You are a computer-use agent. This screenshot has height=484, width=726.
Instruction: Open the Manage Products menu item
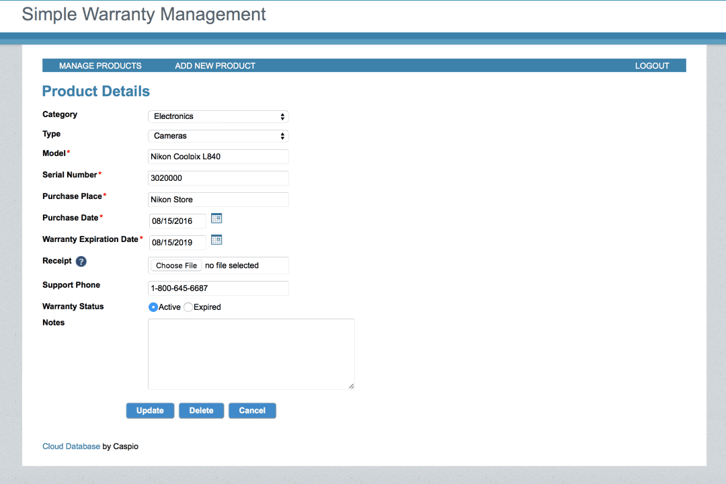click(100, 66)
